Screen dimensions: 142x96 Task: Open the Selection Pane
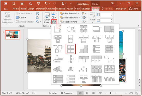click(x=68, y=22)
